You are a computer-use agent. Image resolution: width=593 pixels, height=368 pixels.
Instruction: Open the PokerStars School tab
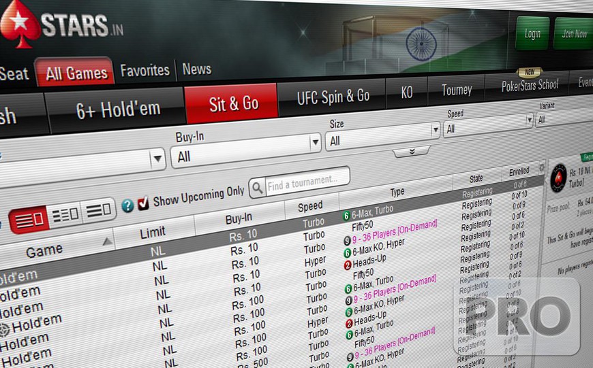[x=530, y=85]
